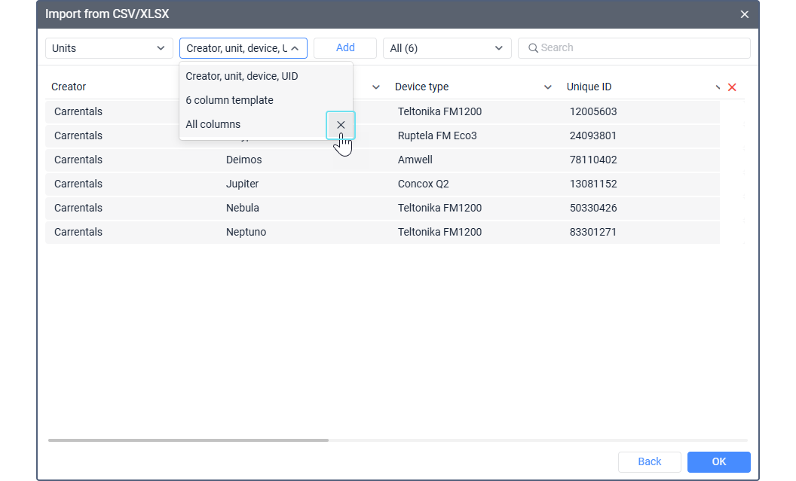Delete the All columns template
This screenshot has height=481, width=796.
pyautogui.click(x=341, y=125)
